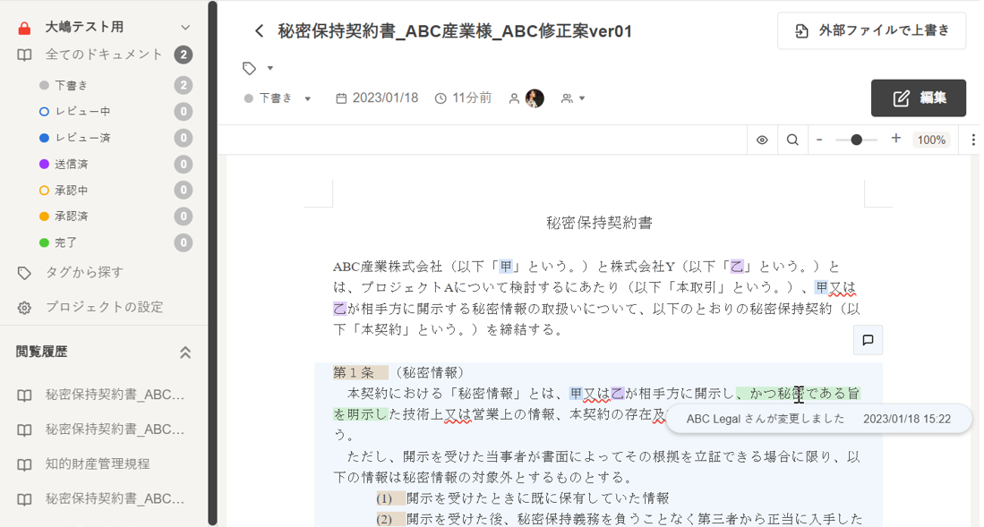Select レビュー中 status filter

(82, 112)
